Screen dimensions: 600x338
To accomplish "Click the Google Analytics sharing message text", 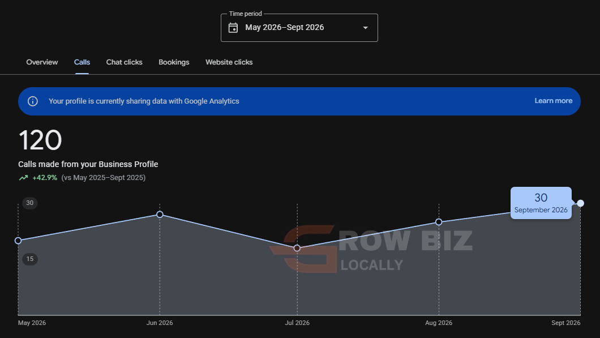I will coord(144,101).
